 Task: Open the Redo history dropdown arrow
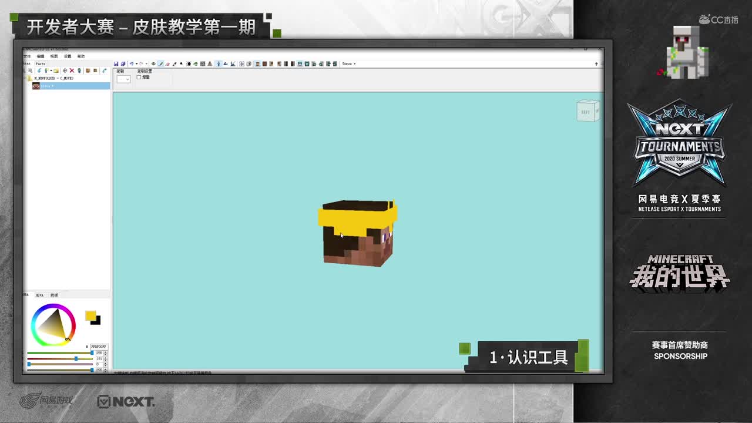pyautogui.click(x=145, y=64)
